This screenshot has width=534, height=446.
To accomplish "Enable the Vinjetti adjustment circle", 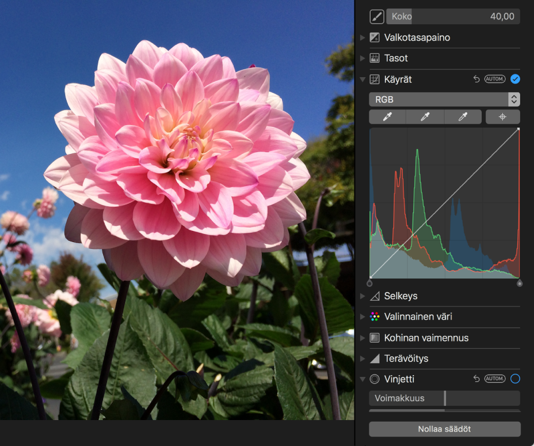I will click(x=515, y=379).
